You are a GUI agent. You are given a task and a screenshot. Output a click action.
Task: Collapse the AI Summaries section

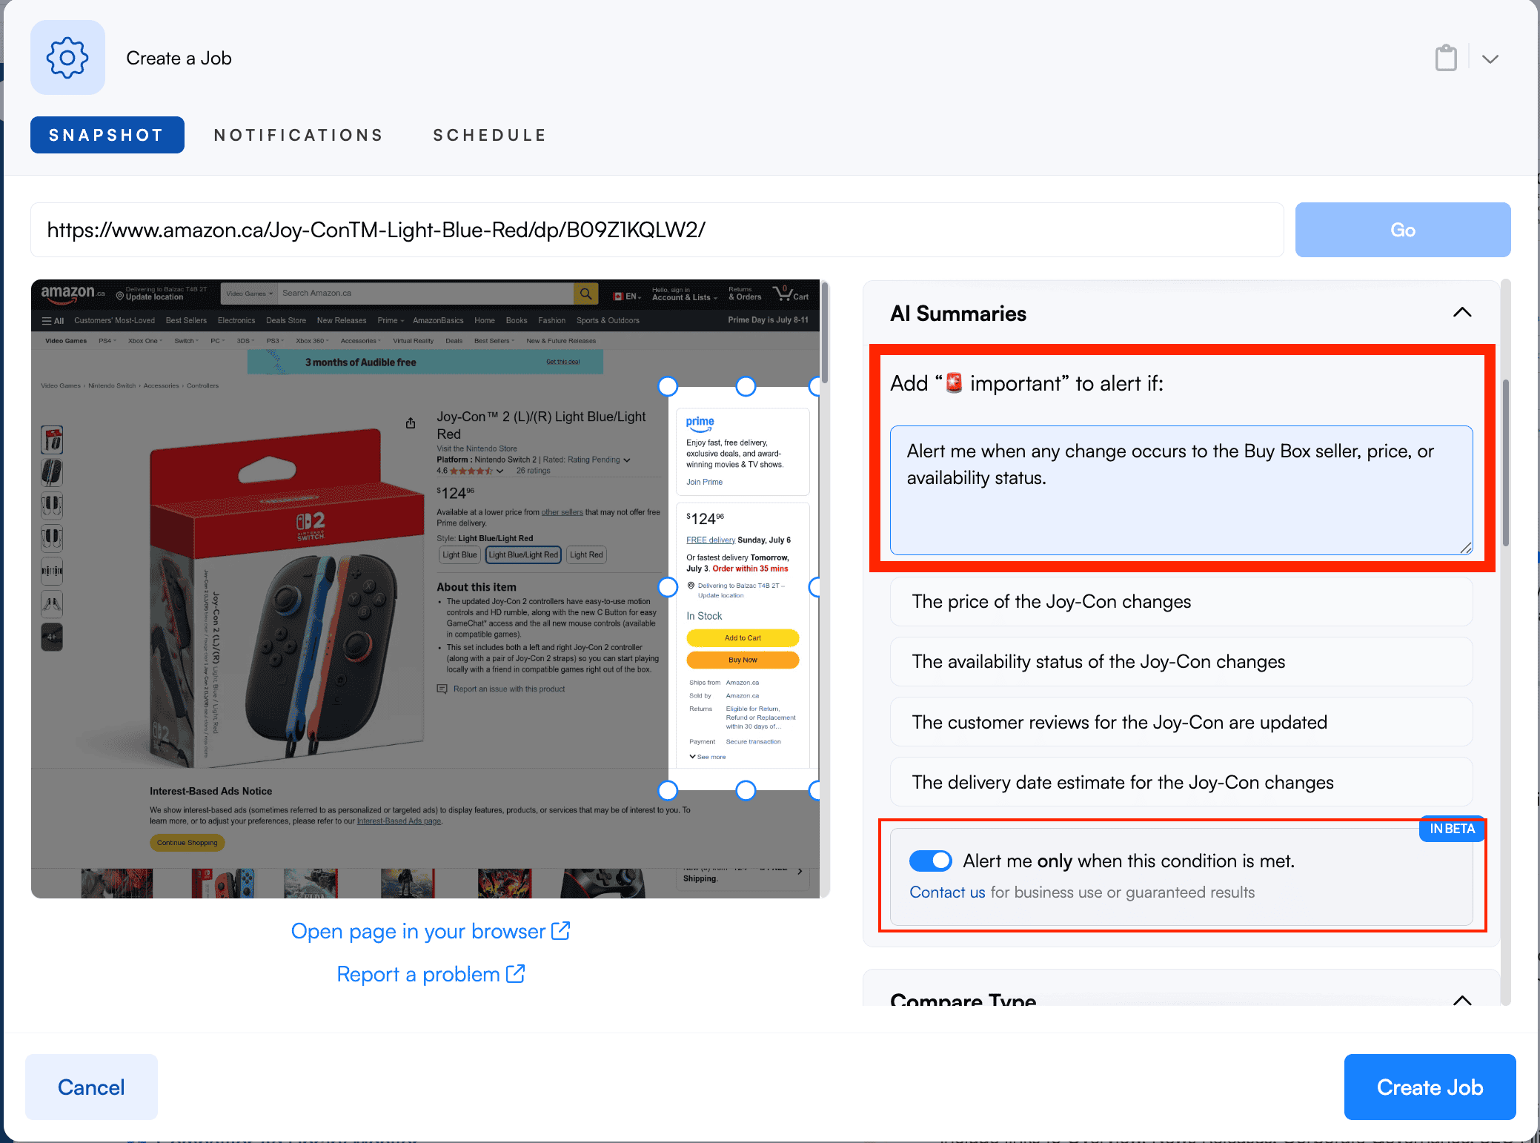click(1461, 313)
